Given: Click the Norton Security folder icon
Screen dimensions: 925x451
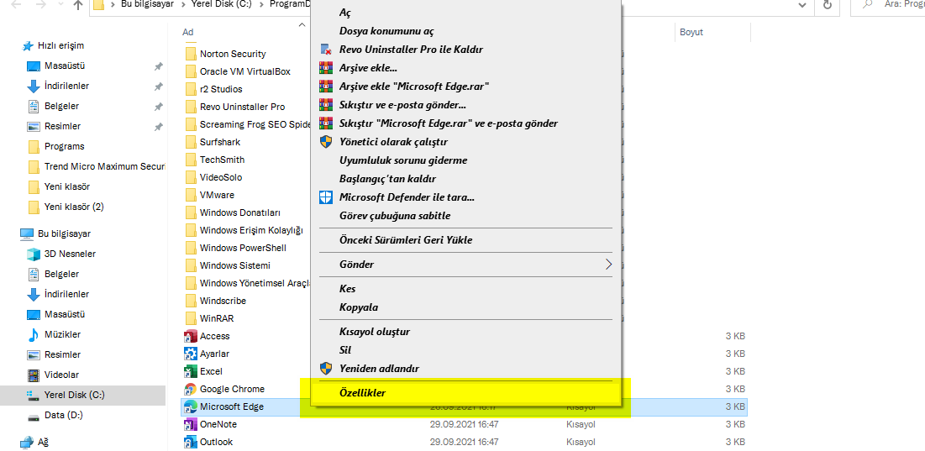Looking at the screenshot, I should [x=190, y=54].
